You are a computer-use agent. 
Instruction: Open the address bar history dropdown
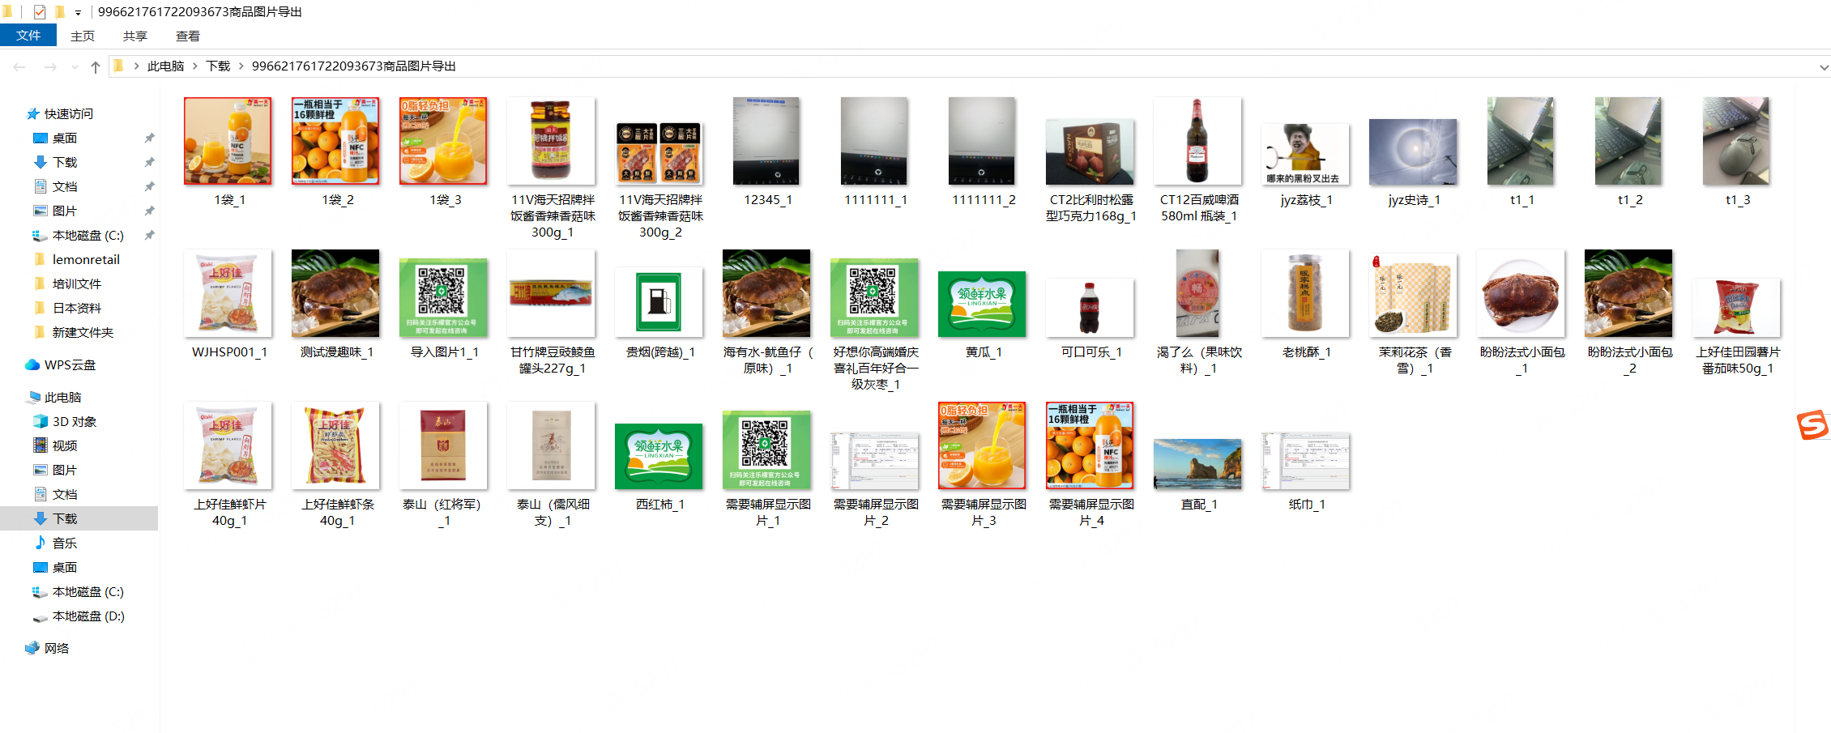[1824, 67]
